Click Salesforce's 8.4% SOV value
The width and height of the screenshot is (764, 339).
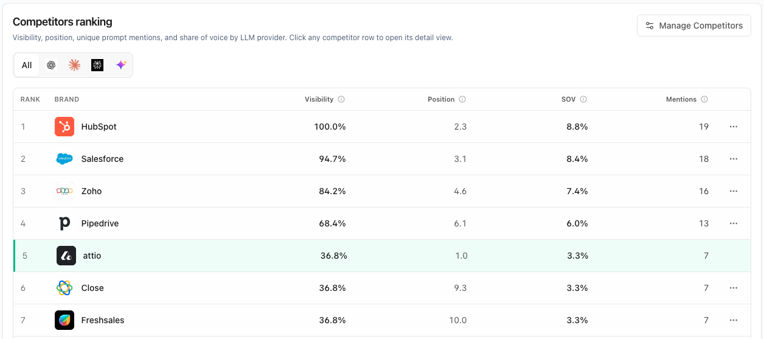(577, 159)
